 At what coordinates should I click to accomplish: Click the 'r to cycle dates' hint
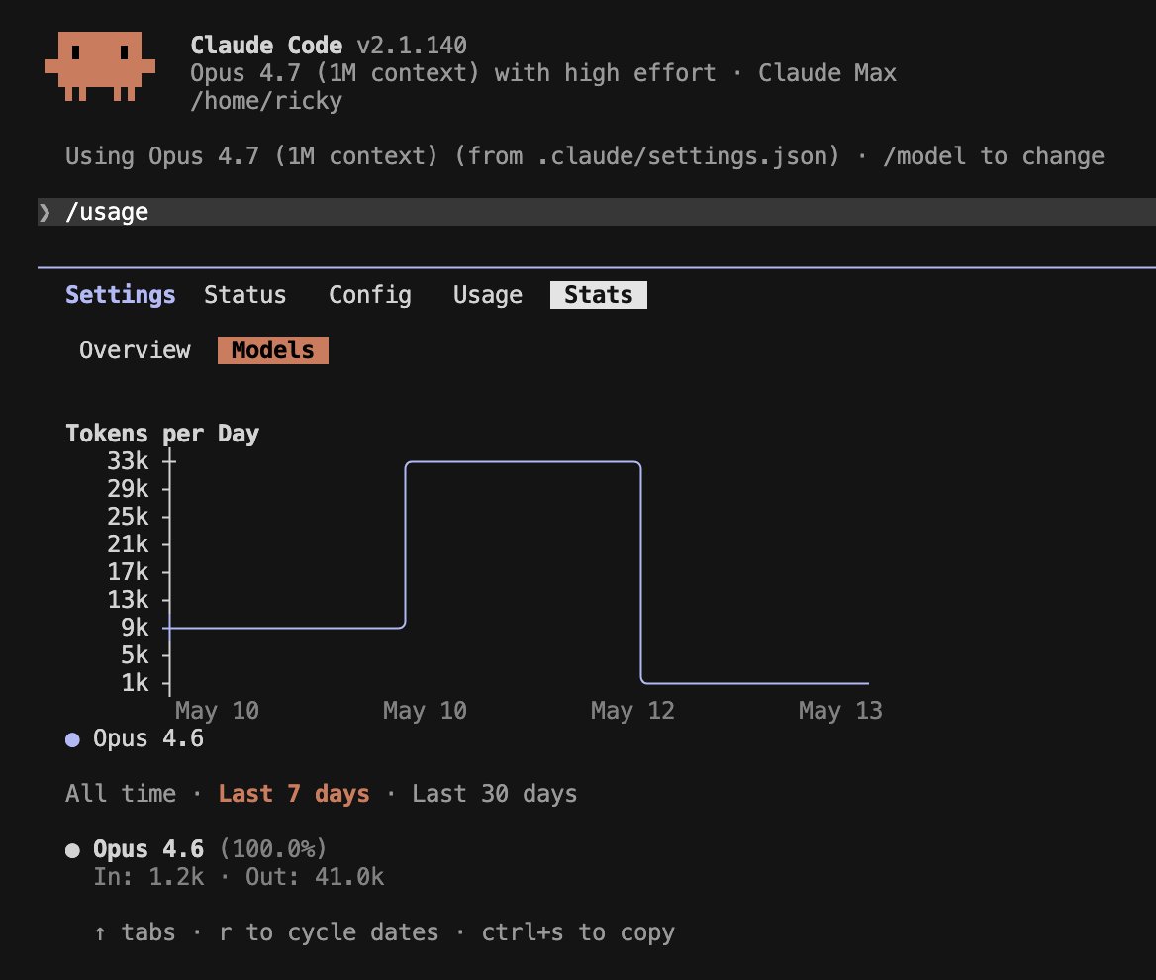click(328, 932)
